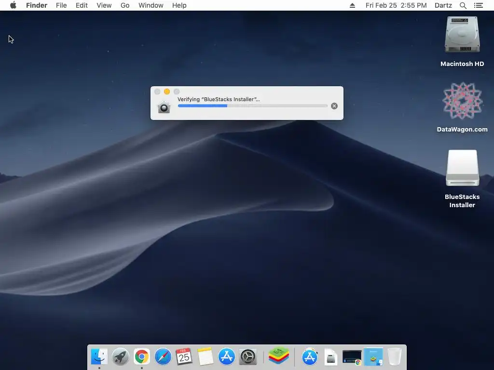Open blue BlueStacks installer window thumbnail in Dock

373,357
